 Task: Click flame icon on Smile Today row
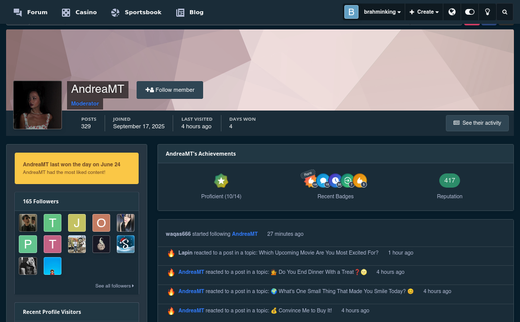pyautogui.click(x=171, y=292)
